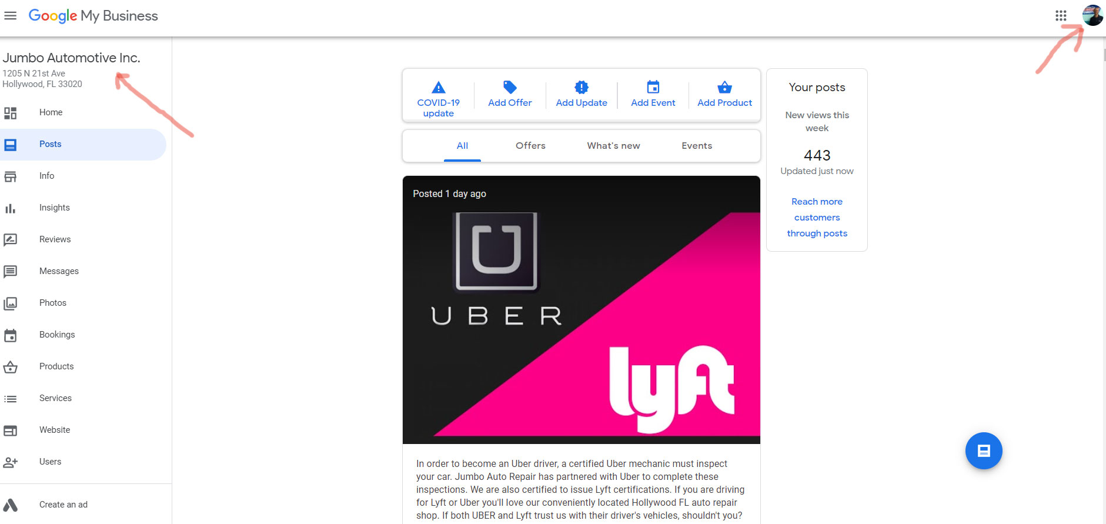Open Services section
This screenshot has width=1106, height=524.
point(83,398)
